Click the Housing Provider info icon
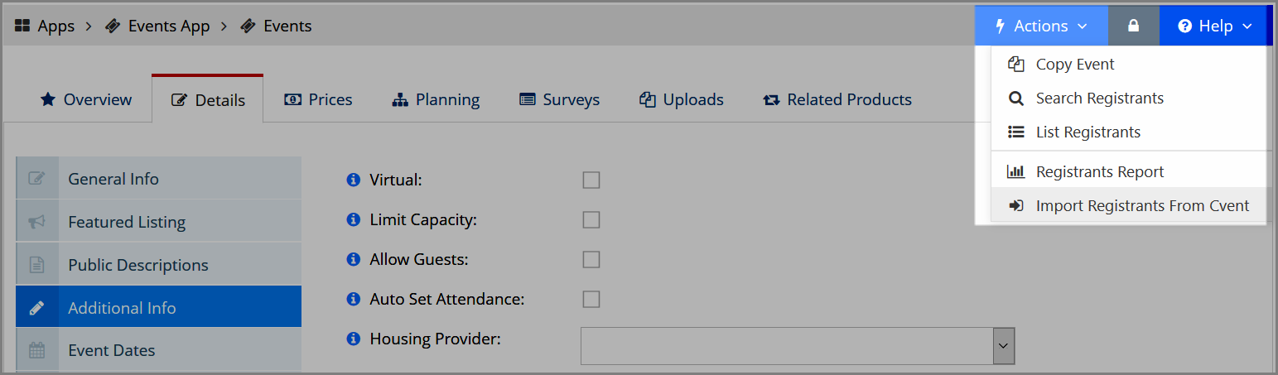This screenshot has width=1278, height=375. coord(354,339)
